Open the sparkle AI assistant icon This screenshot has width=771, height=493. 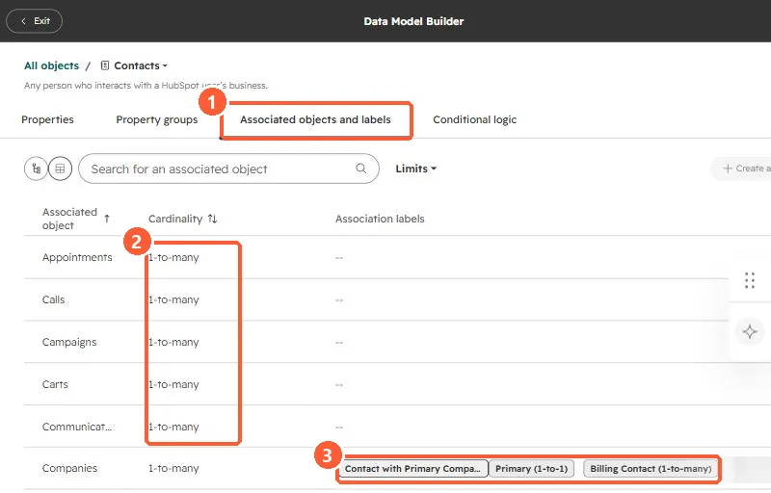750,332
